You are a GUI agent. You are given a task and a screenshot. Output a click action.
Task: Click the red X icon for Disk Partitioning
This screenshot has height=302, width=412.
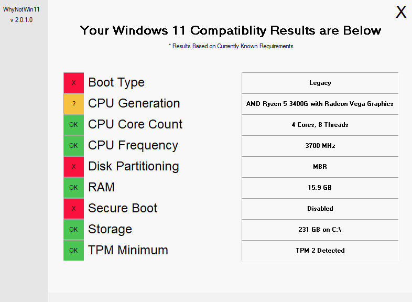pyautogui.click(x=73, y=166)
